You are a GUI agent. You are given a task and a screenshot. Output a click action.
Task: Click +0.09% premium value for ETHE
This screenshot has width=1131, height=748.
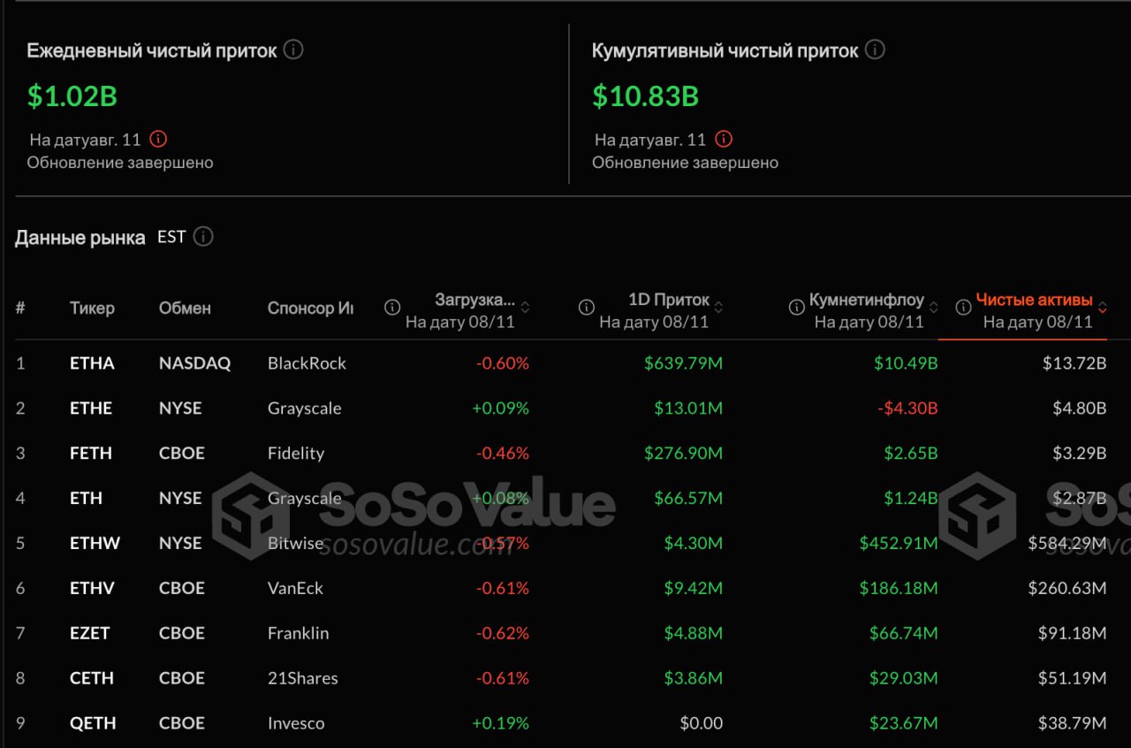[x=500, y=408]
